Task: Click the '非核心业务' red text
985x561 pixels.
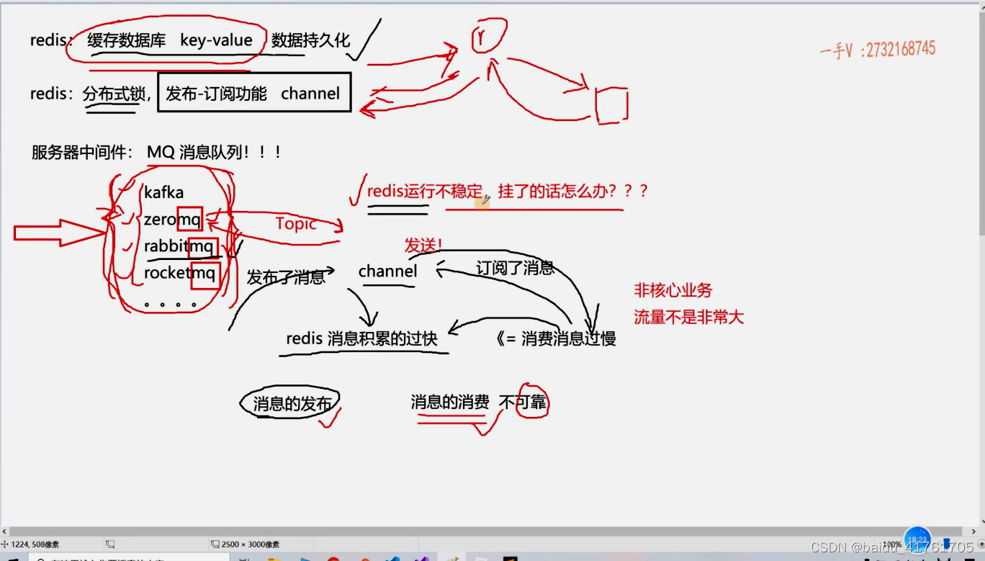Action: 673,290
